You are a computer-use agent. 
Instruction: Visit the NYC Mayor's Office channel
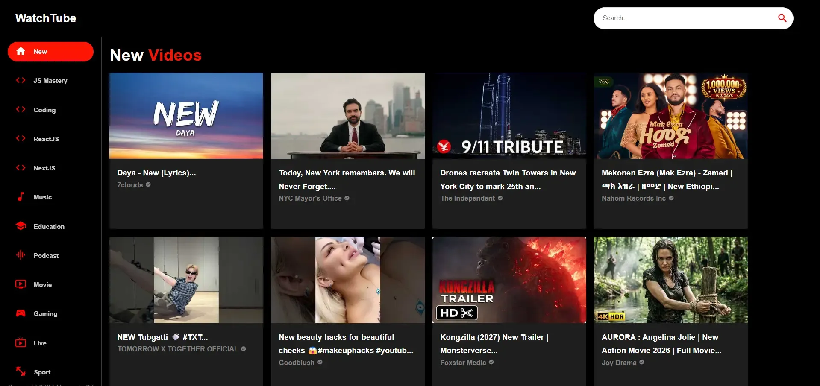310,198
